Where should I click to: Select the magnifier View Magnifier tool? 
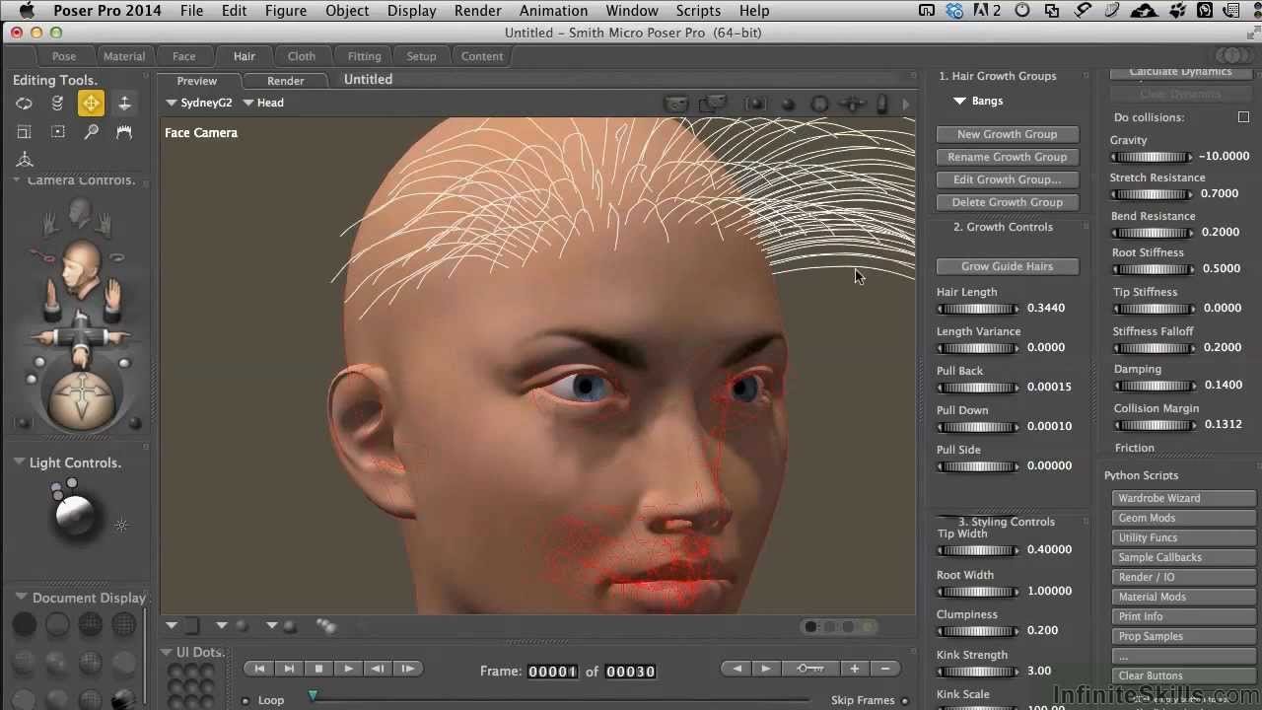(x=91, y=132)
